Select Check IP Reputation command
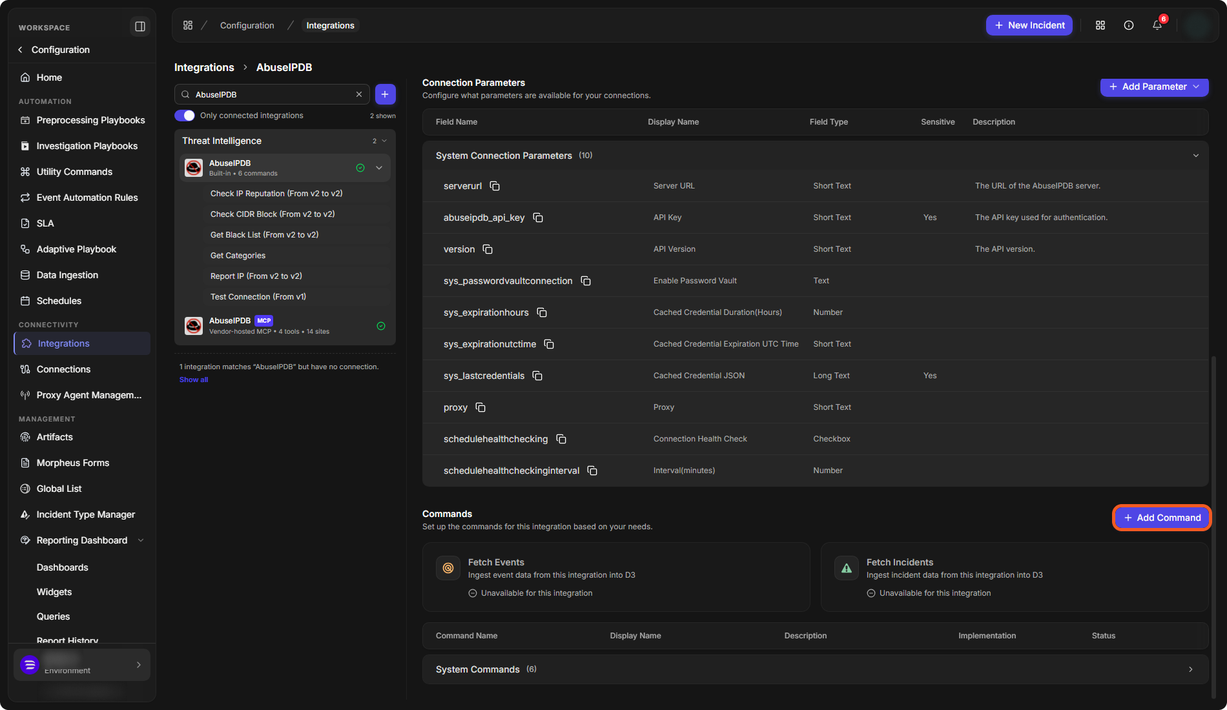The width and height of the screenshot is (1227, 710). pyautogui.click(x=276, y=194)
